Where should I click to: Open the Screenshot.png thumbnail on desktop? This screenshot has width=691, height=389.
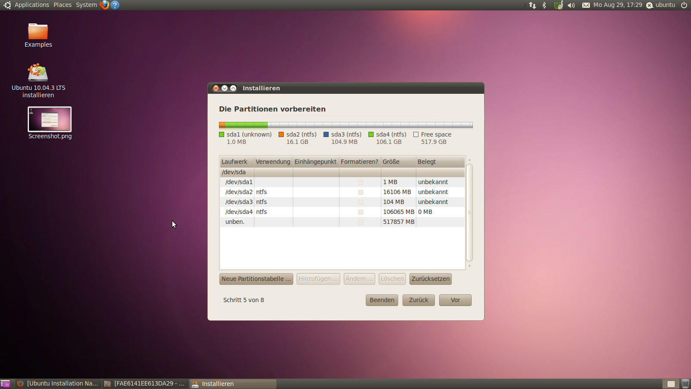(50, 119)
